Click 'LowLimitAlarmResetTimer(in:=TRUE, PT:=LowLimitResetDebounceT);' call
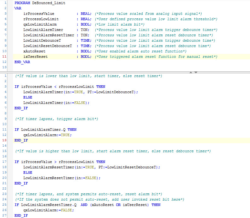This screenshot has width=250, height=218. 92,167
